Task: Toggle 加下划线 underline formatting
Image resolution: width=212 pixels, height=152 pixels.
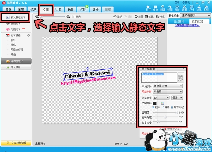Action: (177, 107)
